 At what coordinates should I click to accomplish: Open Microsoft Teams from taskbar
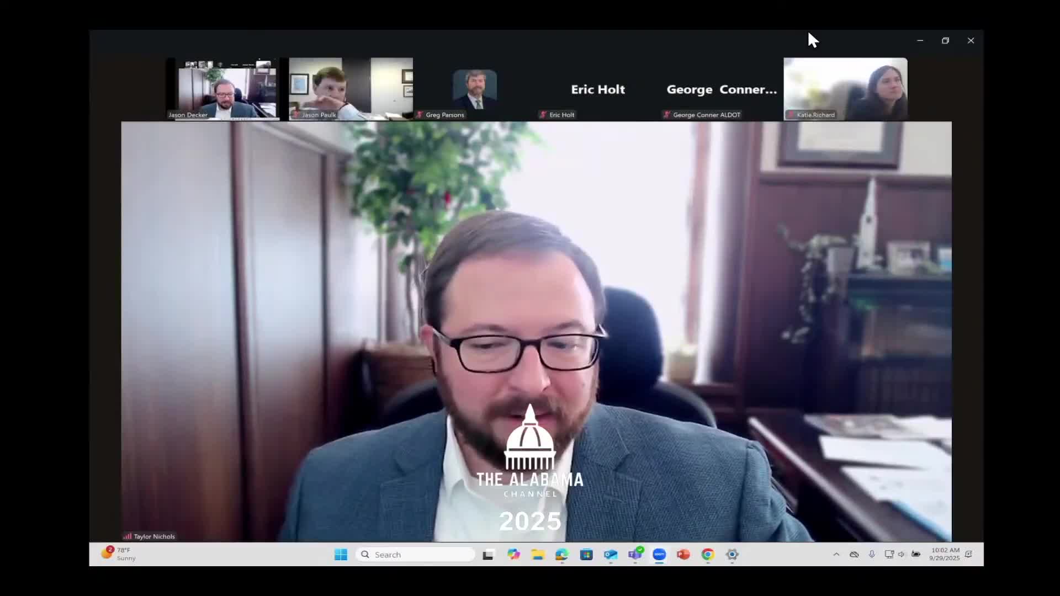coord(635,555)
